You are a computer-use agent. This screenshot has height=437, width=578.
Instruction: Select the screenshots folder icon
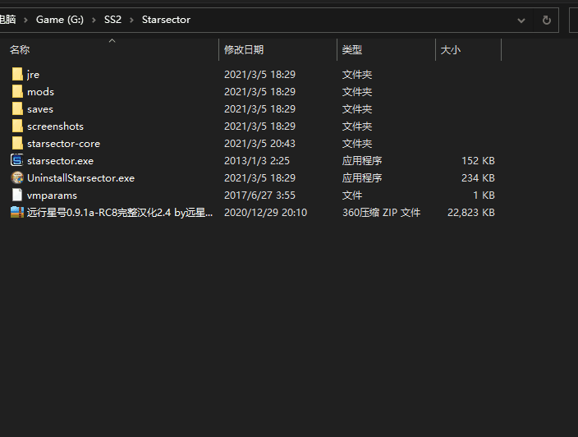(x=17, y=126)
